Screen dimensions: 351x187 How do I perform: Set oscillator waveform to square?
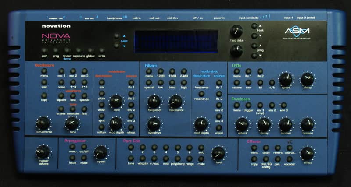coord(61,96)
